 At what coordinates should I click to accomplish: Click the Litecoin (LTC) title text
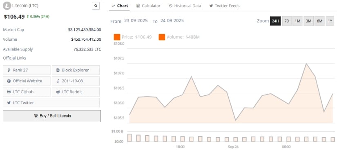pos(25,6)
